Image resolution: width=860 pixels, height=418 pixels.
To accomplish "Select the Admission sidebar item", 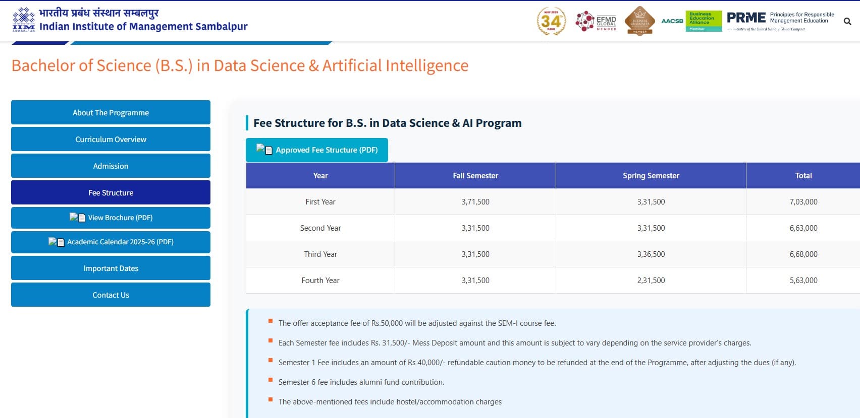I will coord(111,166).
